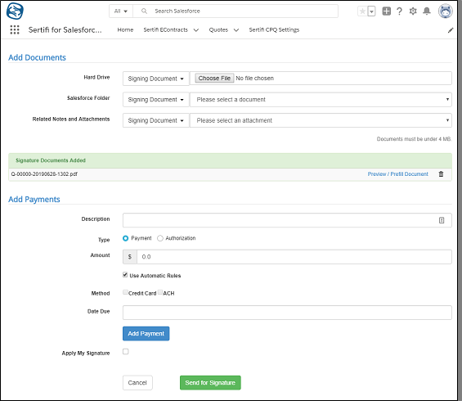Click the global actions plus icon
Image resolution: width=462 pixels, height=401 pixels.
click(x=386, y=11)
